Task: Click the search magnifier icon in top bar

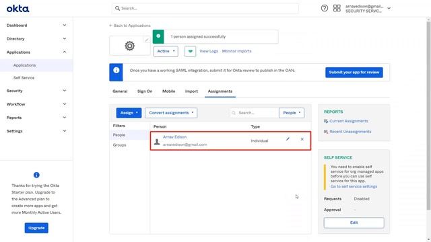Action: (x=117, y=8)
